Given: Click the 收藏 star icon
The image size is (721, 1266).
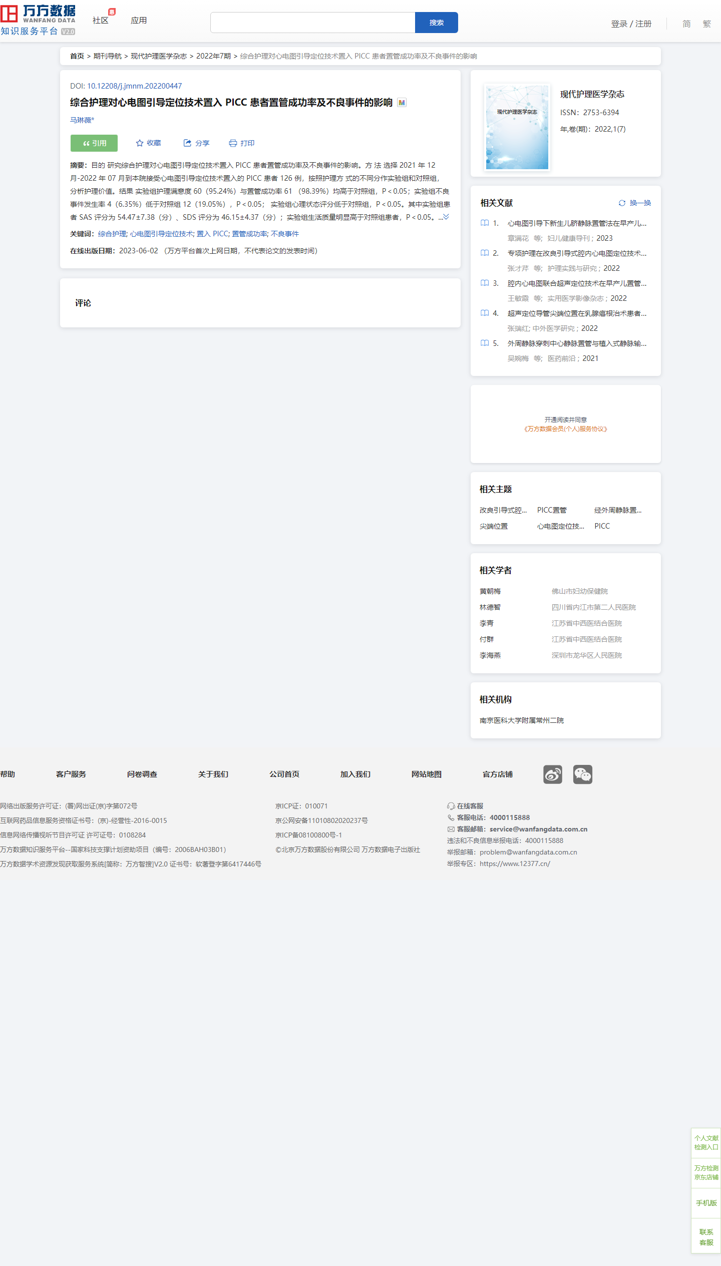Looking at the screenshot, I should coord(140,143).
